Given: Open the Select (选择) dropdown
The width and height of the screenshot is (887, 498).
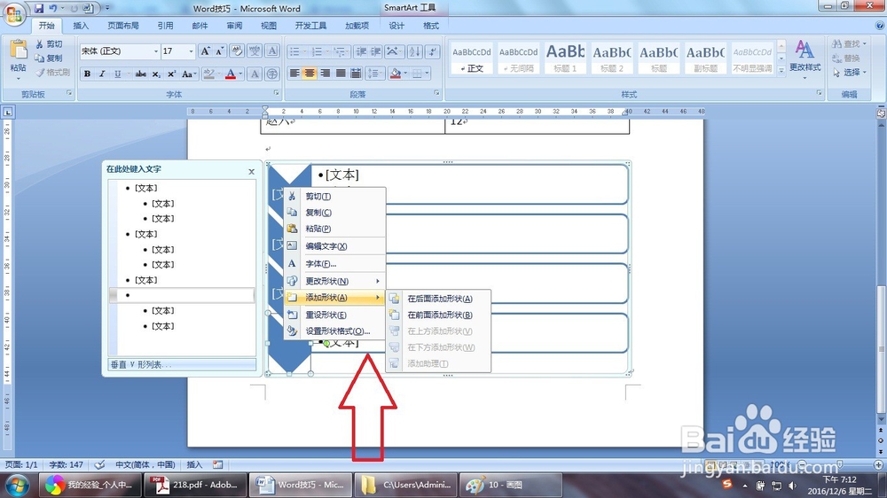Looking at the screenshot, I should 864,73.
